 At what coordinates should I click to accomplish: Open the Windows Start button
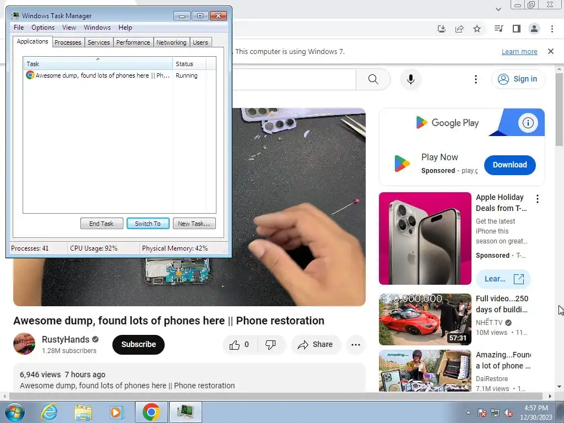pos(15,412)
